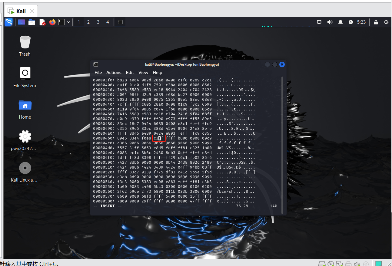Click the CPU graph monitor in panel
The height and width of the screenshot is (266, 392).
click(288, 27)
